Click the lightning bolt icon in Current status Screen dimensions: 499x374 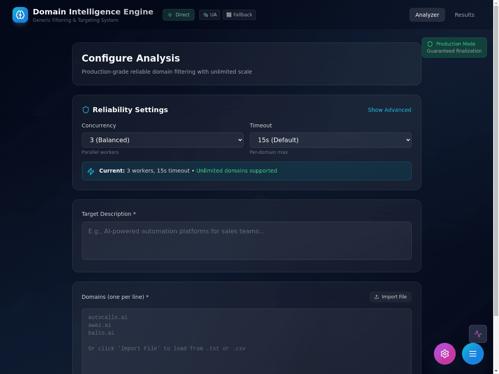pos(91,171)
